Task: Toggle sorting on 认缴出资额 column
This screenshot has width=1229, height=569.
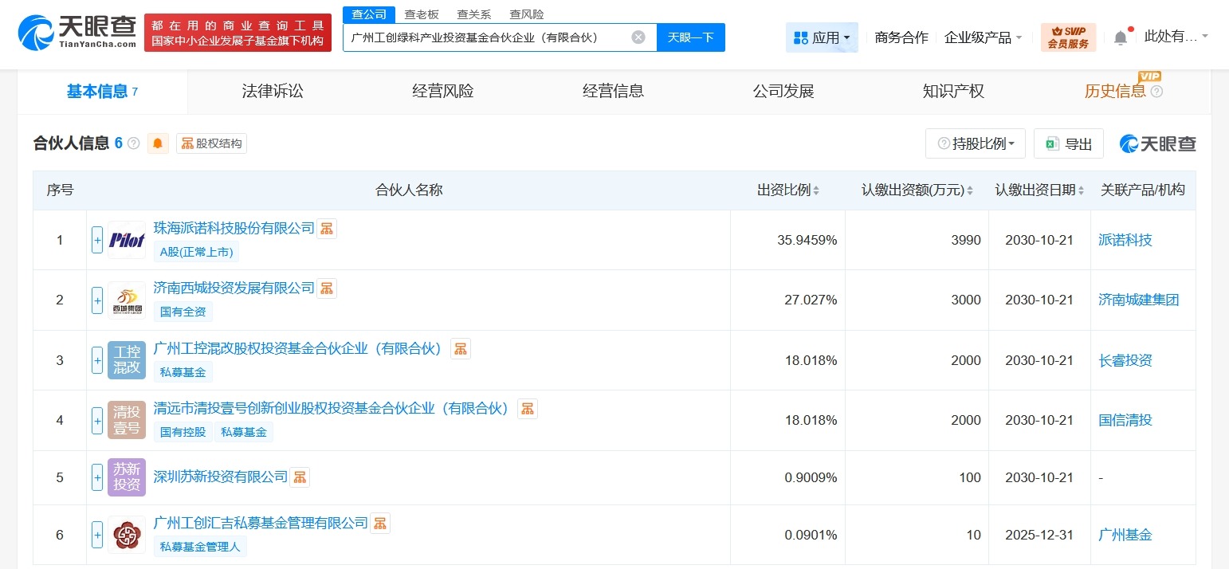Action: (x=968, y=190)
